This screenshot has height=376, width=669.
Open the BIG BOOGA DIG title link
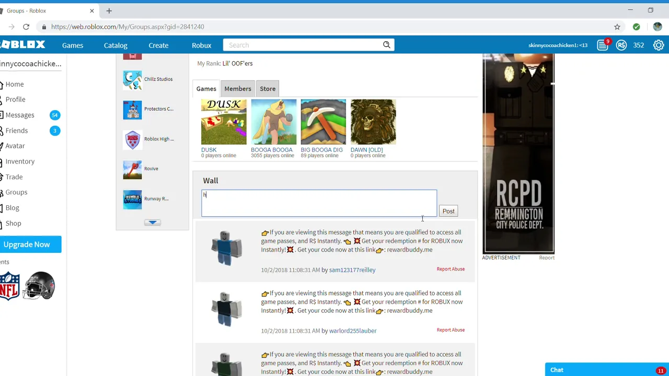(x=321, y=150)
